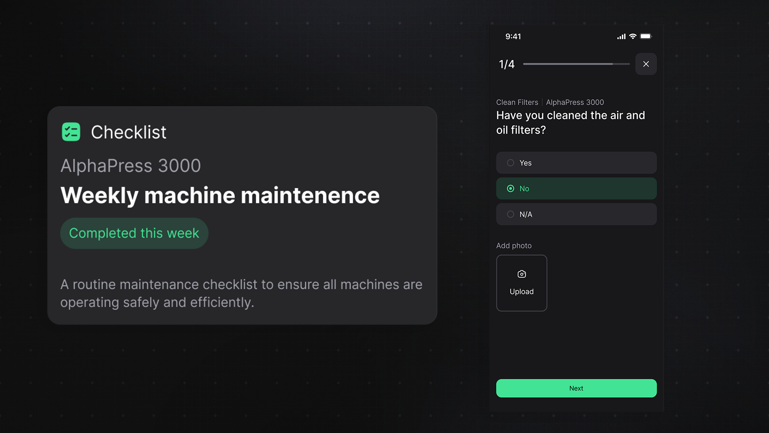This screenshot has width=769, height=433.
Task: Click the camera icon in the Upload box
Action: [x=521, y=274]
